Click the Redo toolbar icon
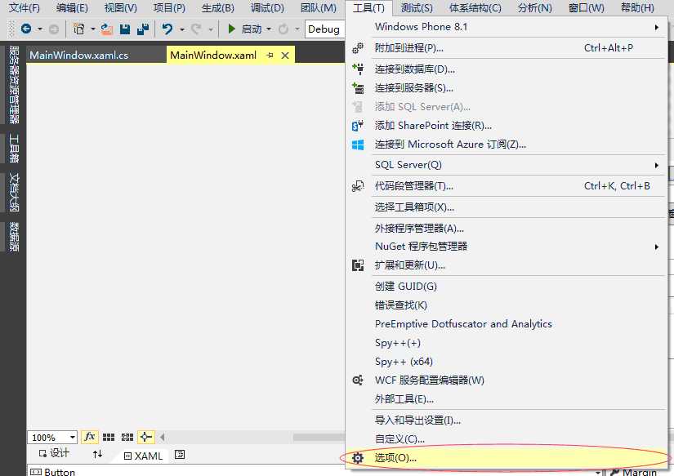Viewport: 674px width, 476px height. pyautogui.click(x=196, y=29)
